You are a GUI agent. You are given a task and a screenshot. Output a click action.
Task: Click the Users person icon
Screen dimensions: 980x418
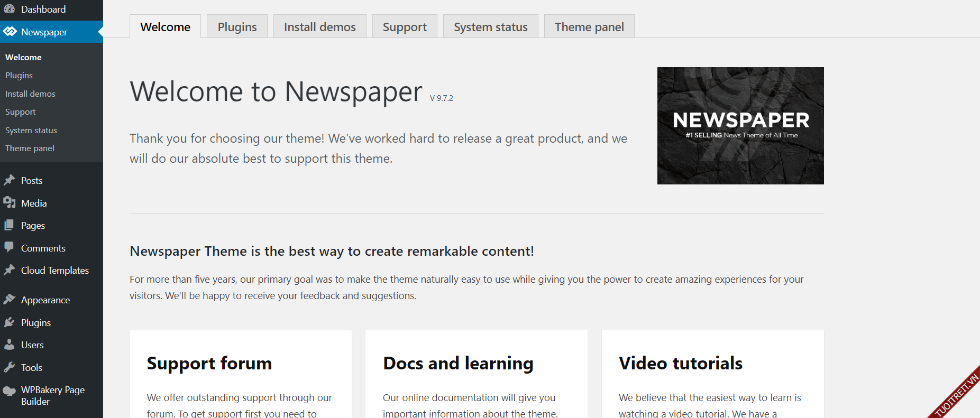coord(10,345)
